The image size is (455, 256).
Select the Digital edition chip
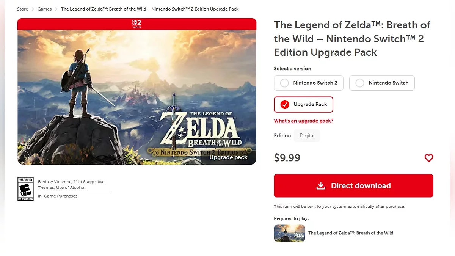click(x=307, y=135)
